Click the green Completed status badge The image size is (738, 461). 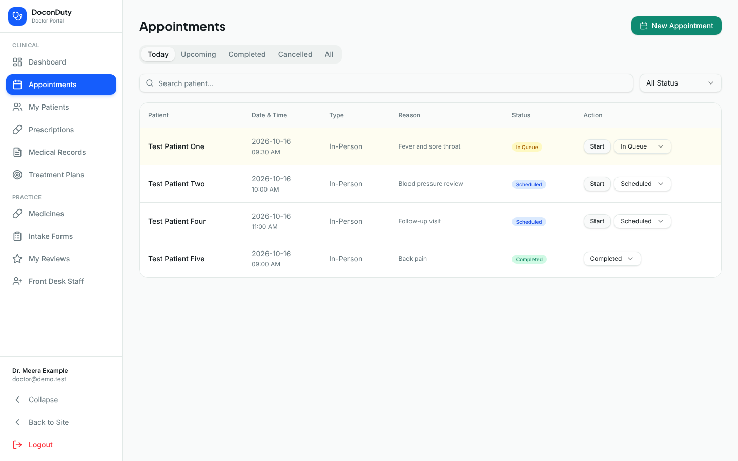[529, 259]
